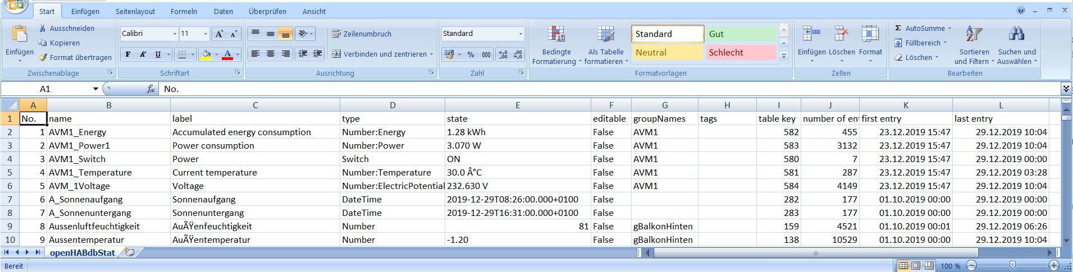
Task: Apply percent number format
Action: 471,54
